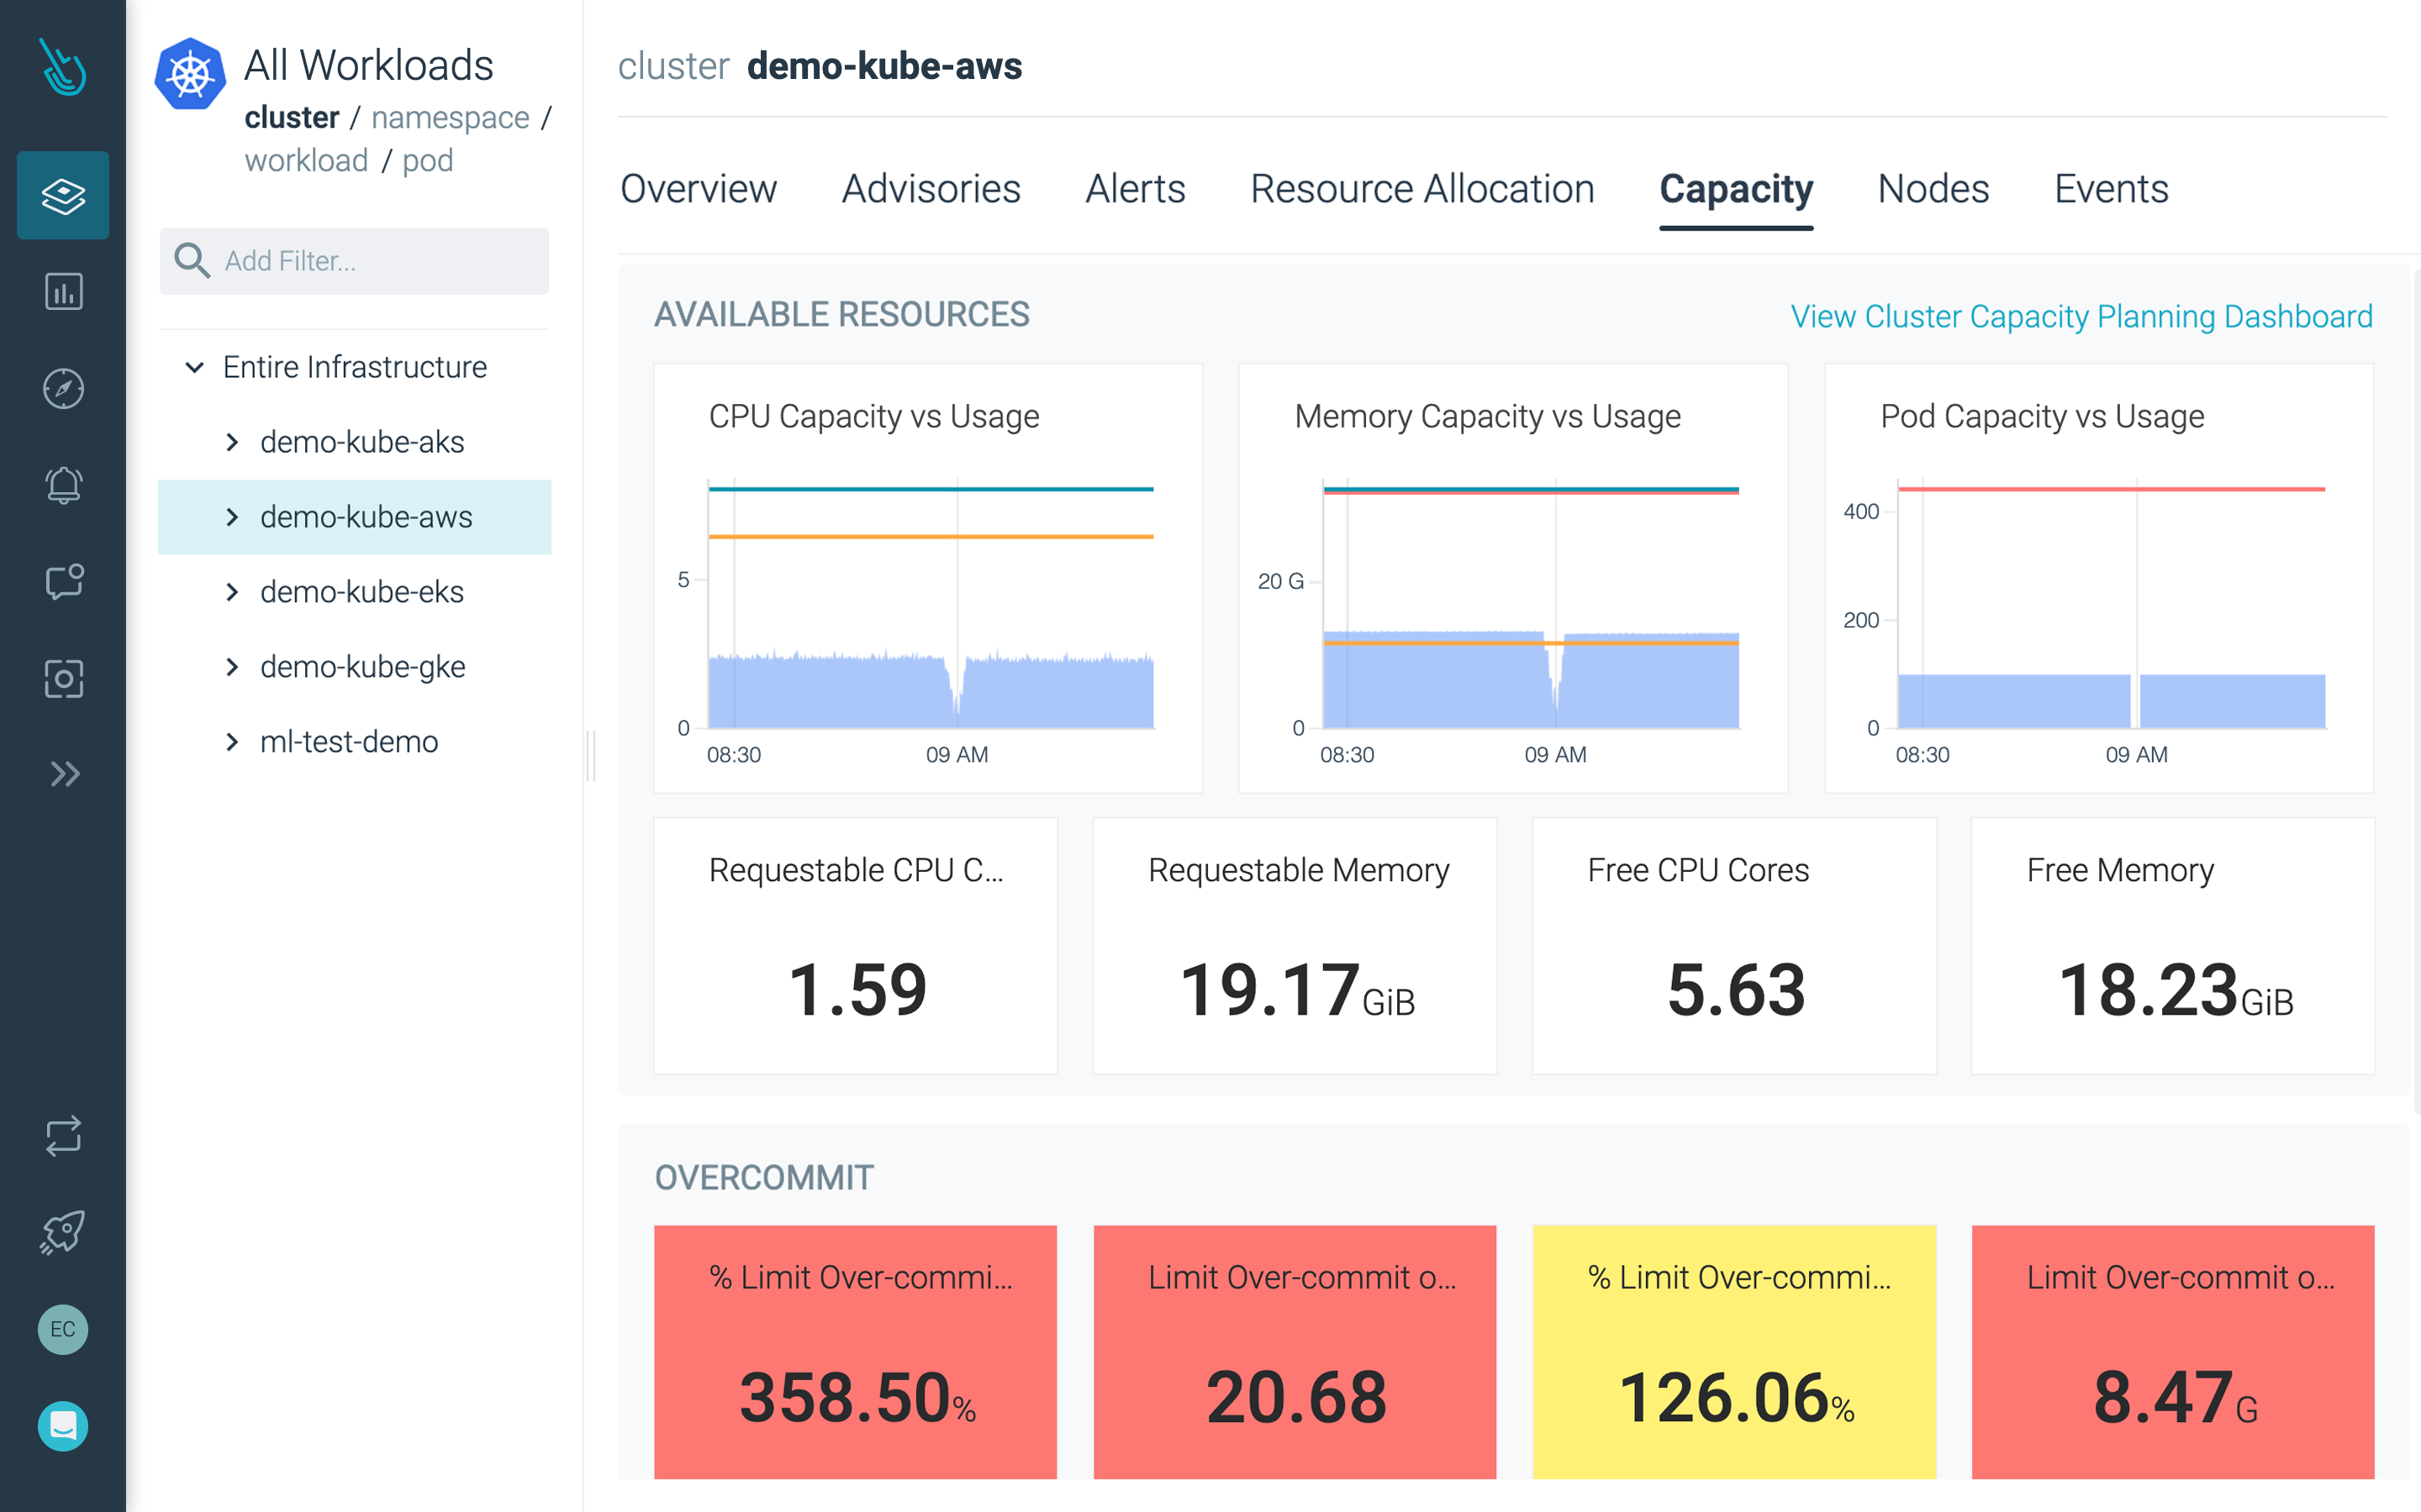2421x1512 pixels.
Task: Click the Requestable CPU value 1.59
Action: 857,990
